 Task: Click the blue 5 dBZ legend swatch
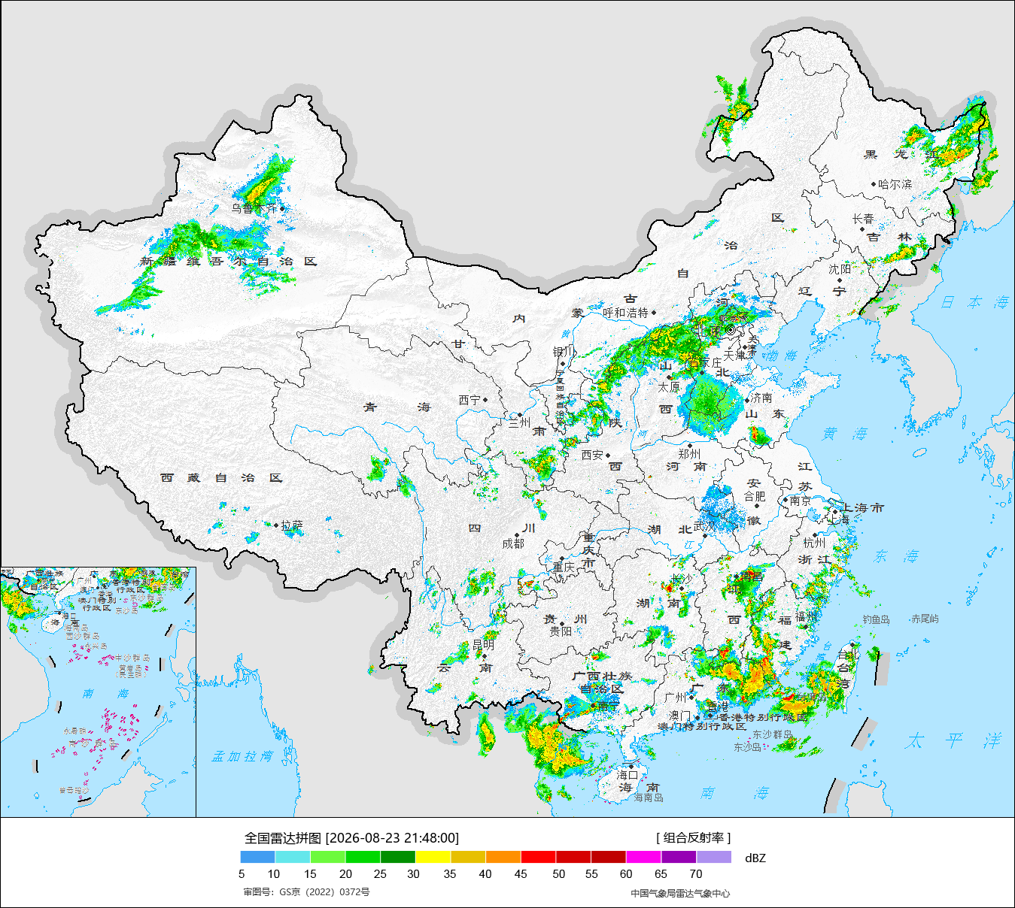257,857
